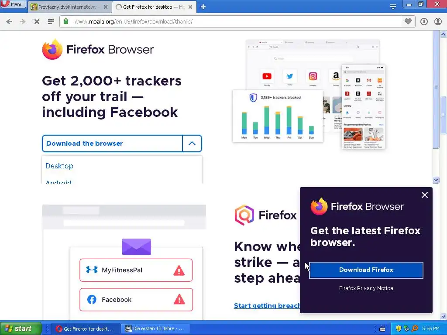The height and width of the screenshot is (335, 447).
Task: Close the Przyjazny dysk internetowy tab
Action: 106,7
